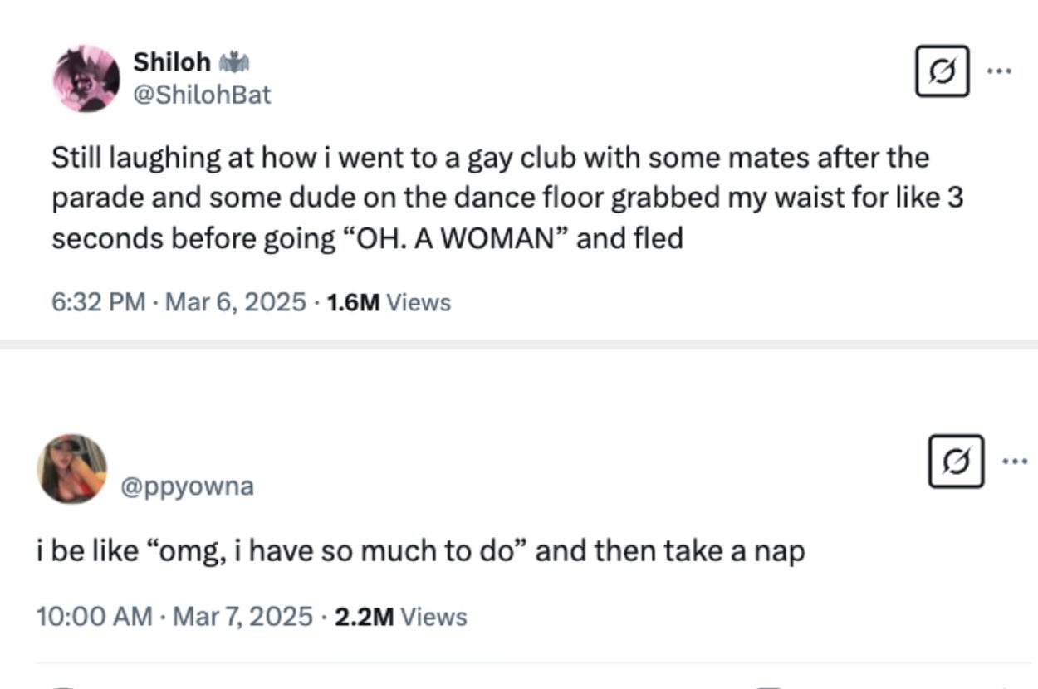This screenshot has width=1038, height=689.
Task: Click the bat emoji beside Shiloh
Action: 234,62
